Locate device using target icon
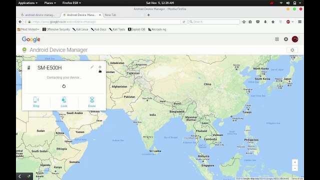The width and height of the screenshot is (320, 180). click(x=100, y=67)
